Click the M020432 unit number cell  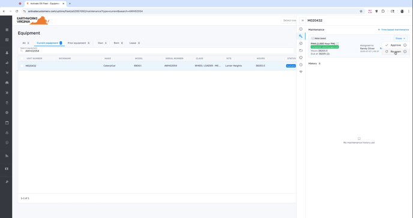[x=31, y=66]
